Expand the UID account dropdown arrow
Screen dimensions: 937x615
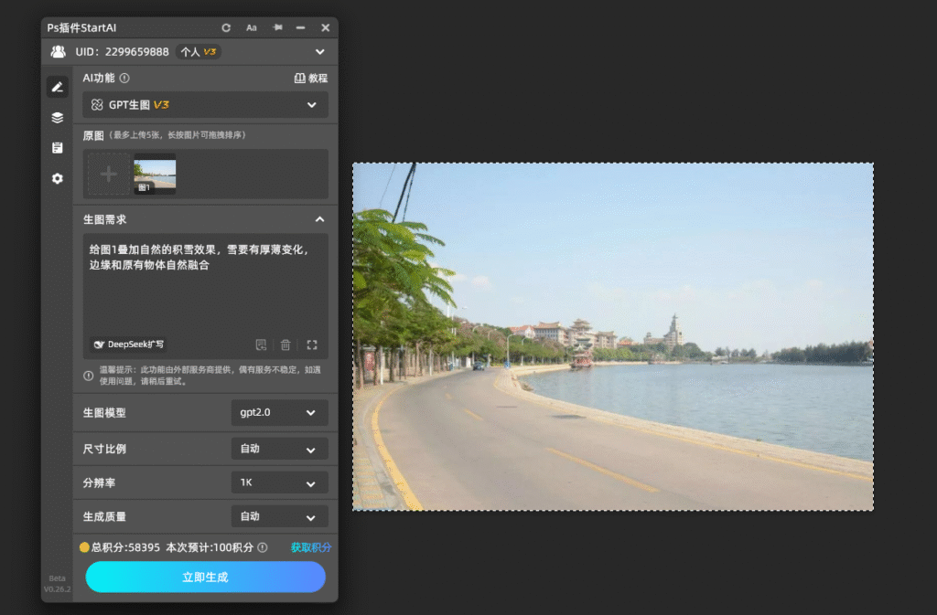(320, 52)
